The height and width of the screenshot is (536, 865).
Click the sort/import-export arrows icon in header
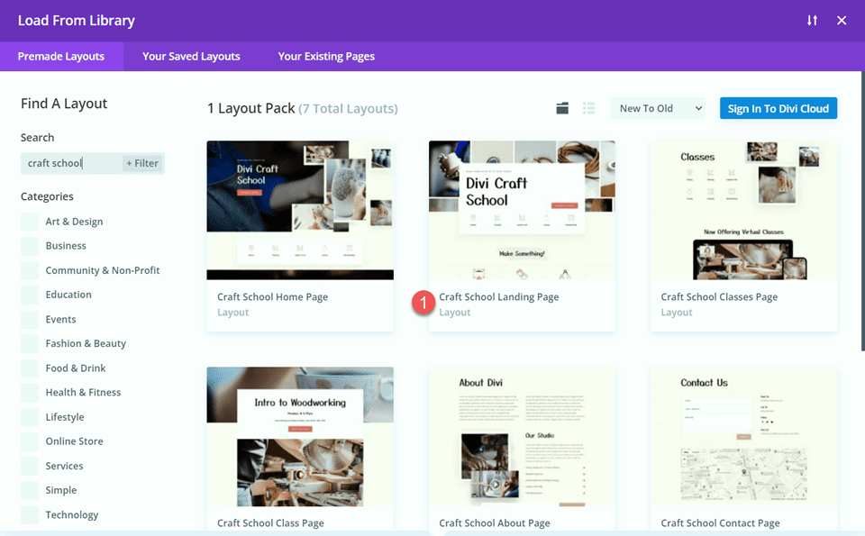pos(812,21)
